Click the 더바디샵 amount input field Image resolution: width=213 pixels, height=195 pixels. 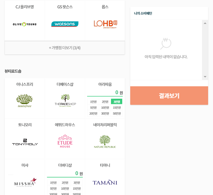point(62,173)
